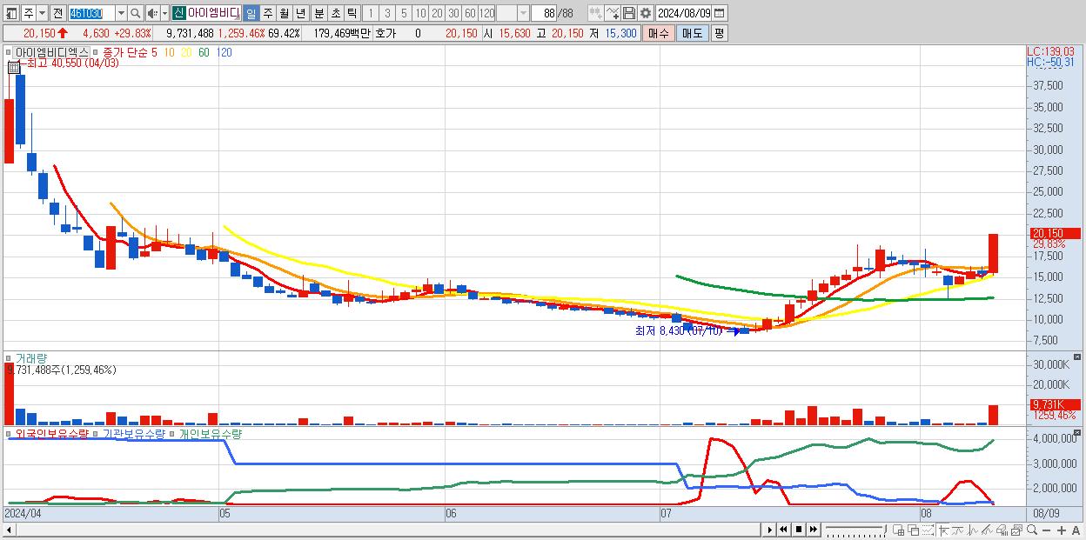Click the stop button in playback controls

coord(798,530)
